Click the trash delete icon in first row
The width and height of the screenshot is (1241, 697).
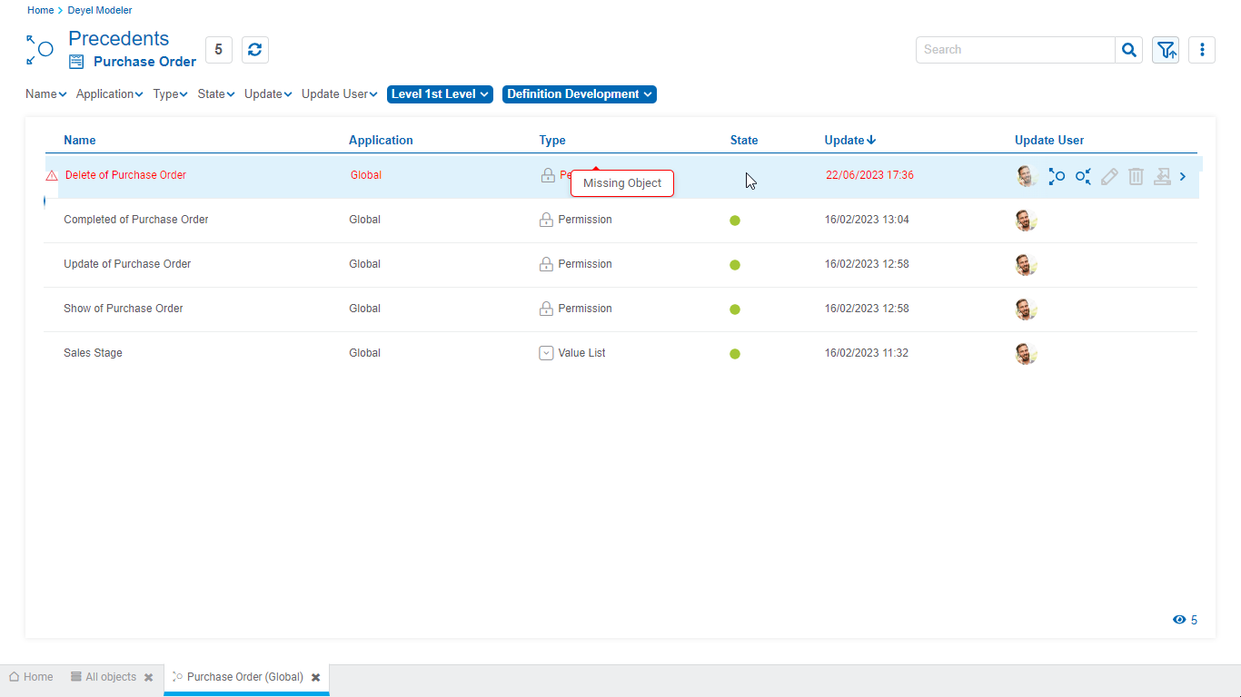(1136, 177)
